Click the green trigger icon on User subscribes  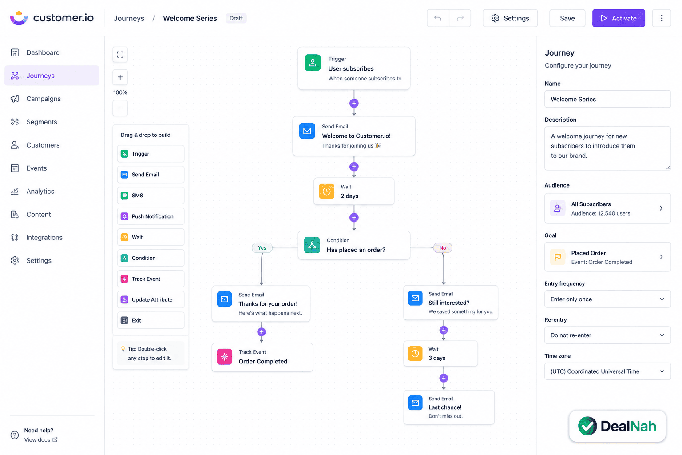tap(313, 63)
